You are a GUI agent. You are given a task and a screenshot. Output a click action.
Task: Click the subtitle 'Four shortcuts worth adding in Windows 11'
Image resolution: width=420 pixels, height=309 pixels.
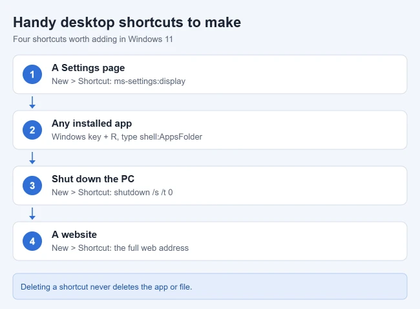[x=93, y=39]
